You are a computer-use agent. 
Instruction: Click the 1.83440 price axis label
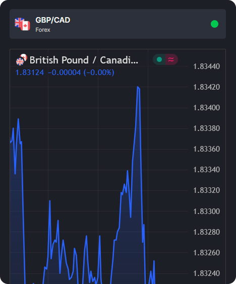coord(206,66)
